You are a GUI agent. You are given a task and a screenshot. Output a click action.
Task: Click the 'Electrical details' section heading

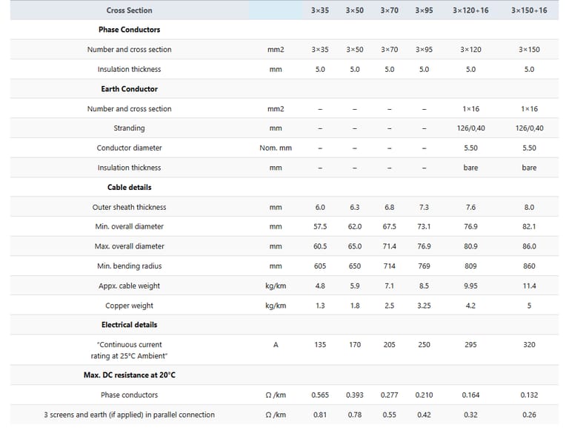click(x=129, y=325)
